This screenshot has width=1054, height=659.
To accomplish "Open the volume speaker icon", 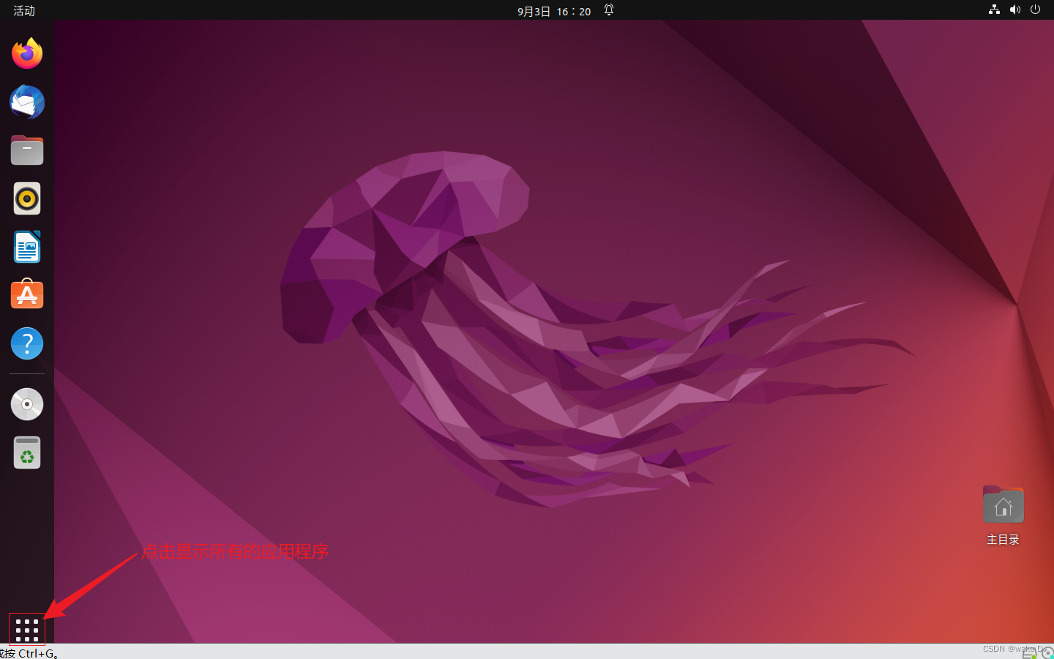I will [1014, 10].
